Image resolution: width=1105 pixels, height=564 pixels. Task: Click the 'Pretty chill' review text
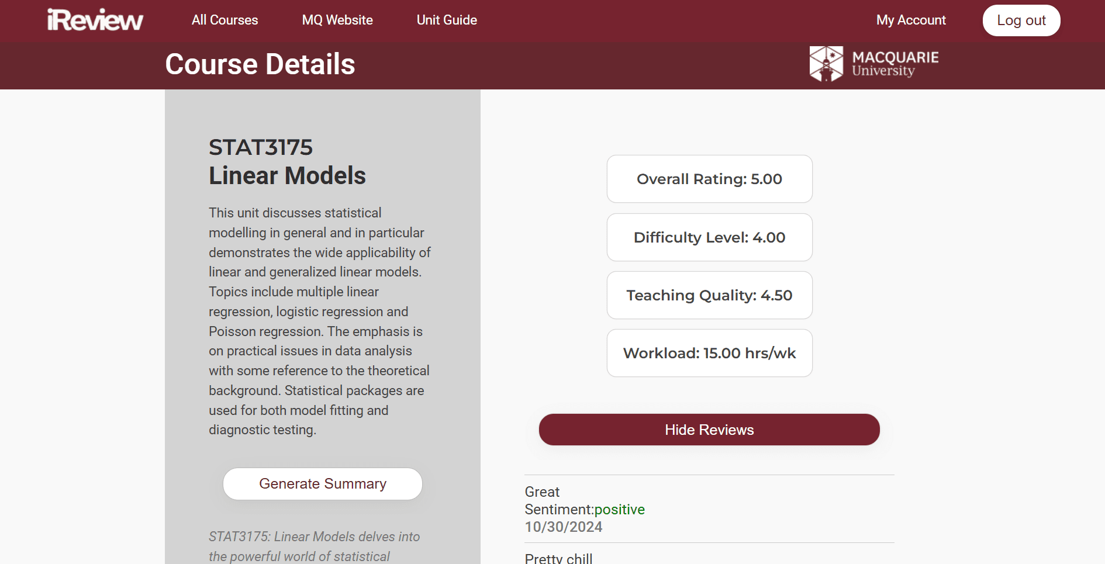point(558,558)
